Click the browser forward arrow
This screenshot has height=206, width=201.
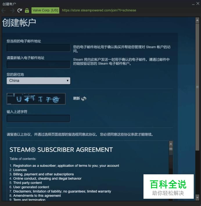12,10
